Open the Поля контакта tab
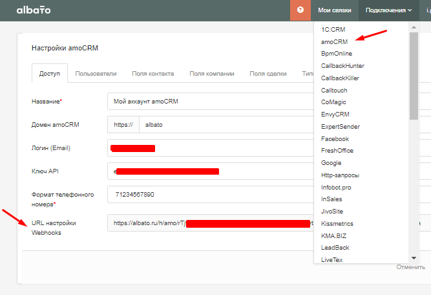The image size is (431, 295). pyautogui.click(x=153, y=74)
